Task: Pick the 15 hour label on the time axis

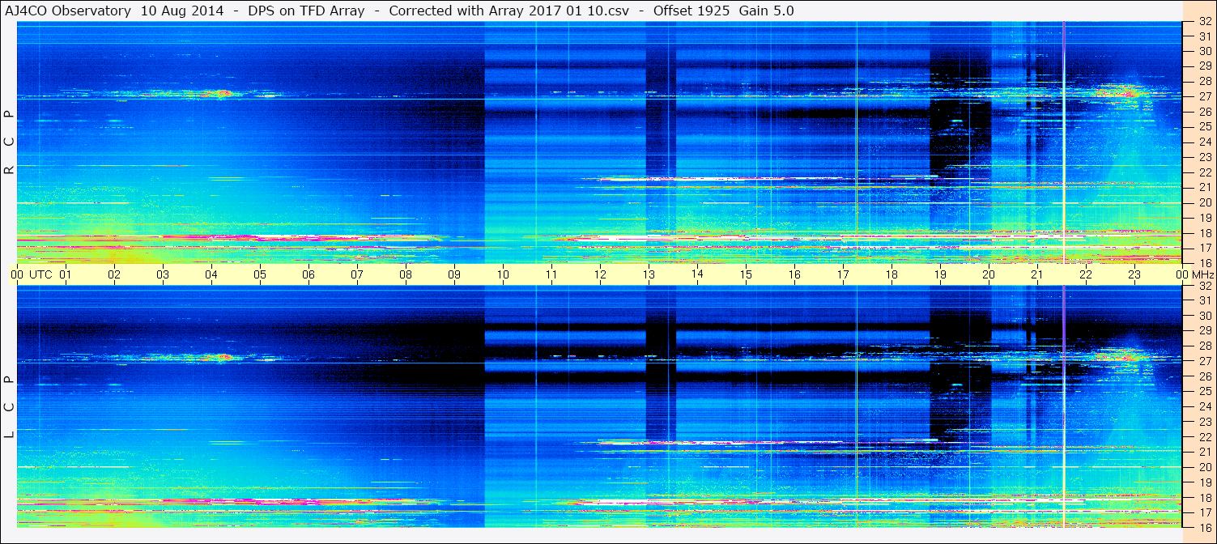Action: click(x=746, y=274)
